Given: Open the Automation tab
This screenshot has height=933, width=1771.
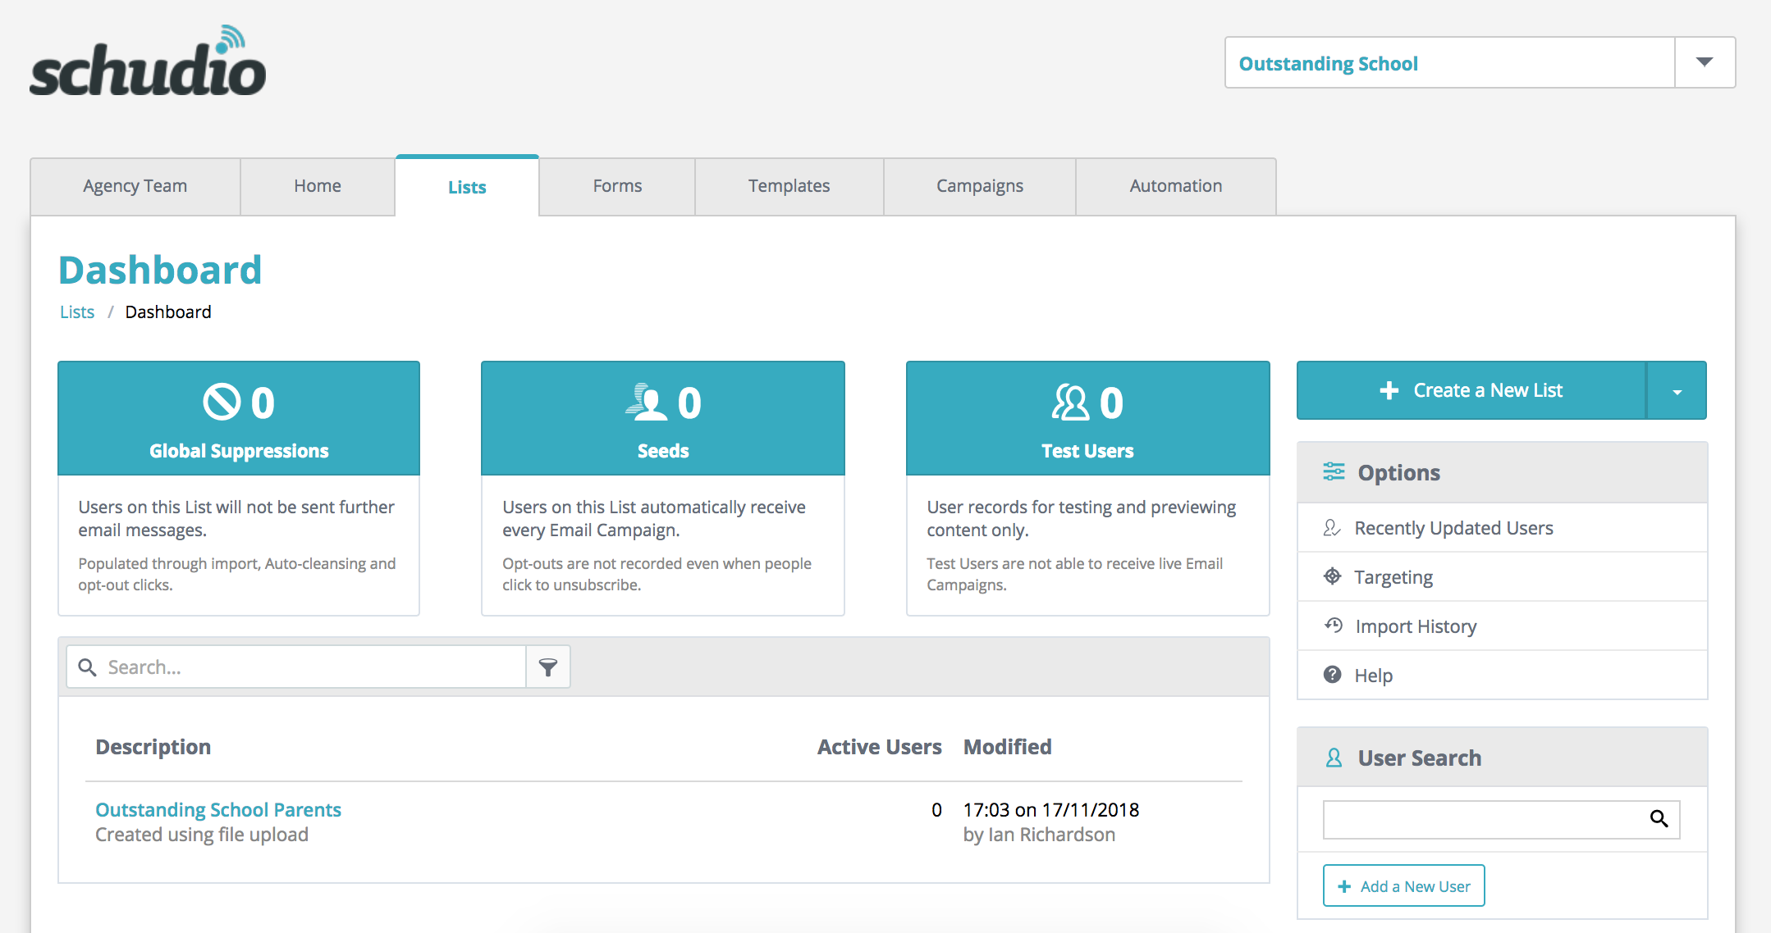Looking at the screenshot, I should [x=1176, y=186].
